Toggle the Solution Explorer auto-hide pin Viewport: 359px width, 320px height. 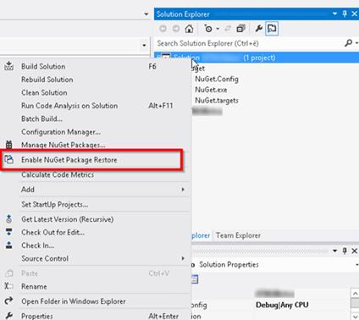(345, 14)
